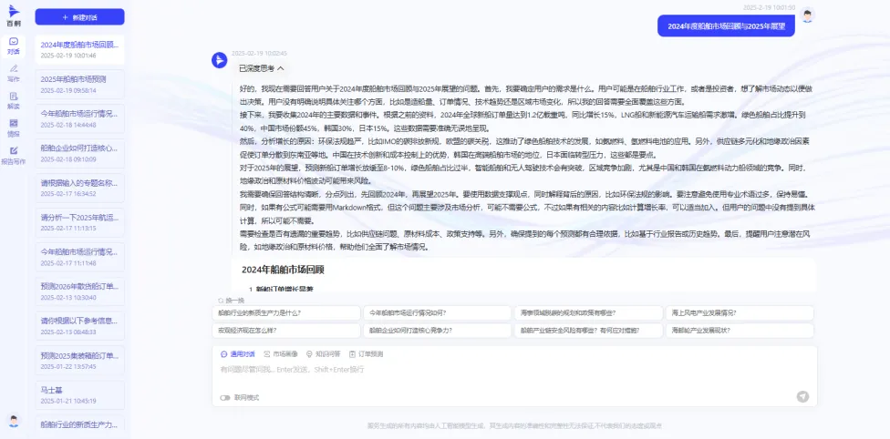Switch to the 订单预测 mode tab
Image resolution: width=890 pixels, height=439 pixels.
pos(367,353)
